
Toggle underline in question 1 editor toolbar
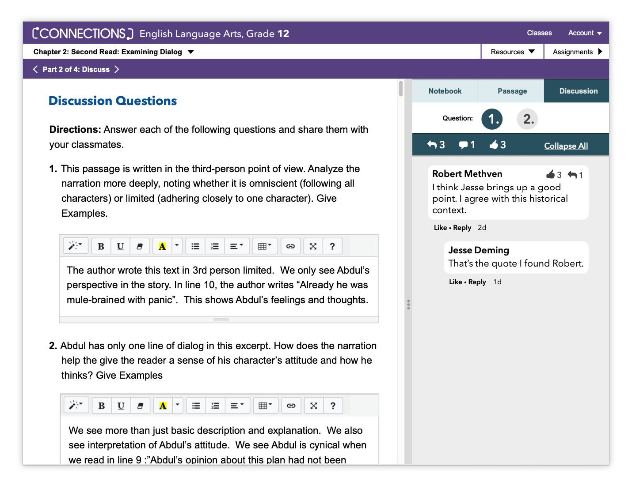click(x=120, y=246)
